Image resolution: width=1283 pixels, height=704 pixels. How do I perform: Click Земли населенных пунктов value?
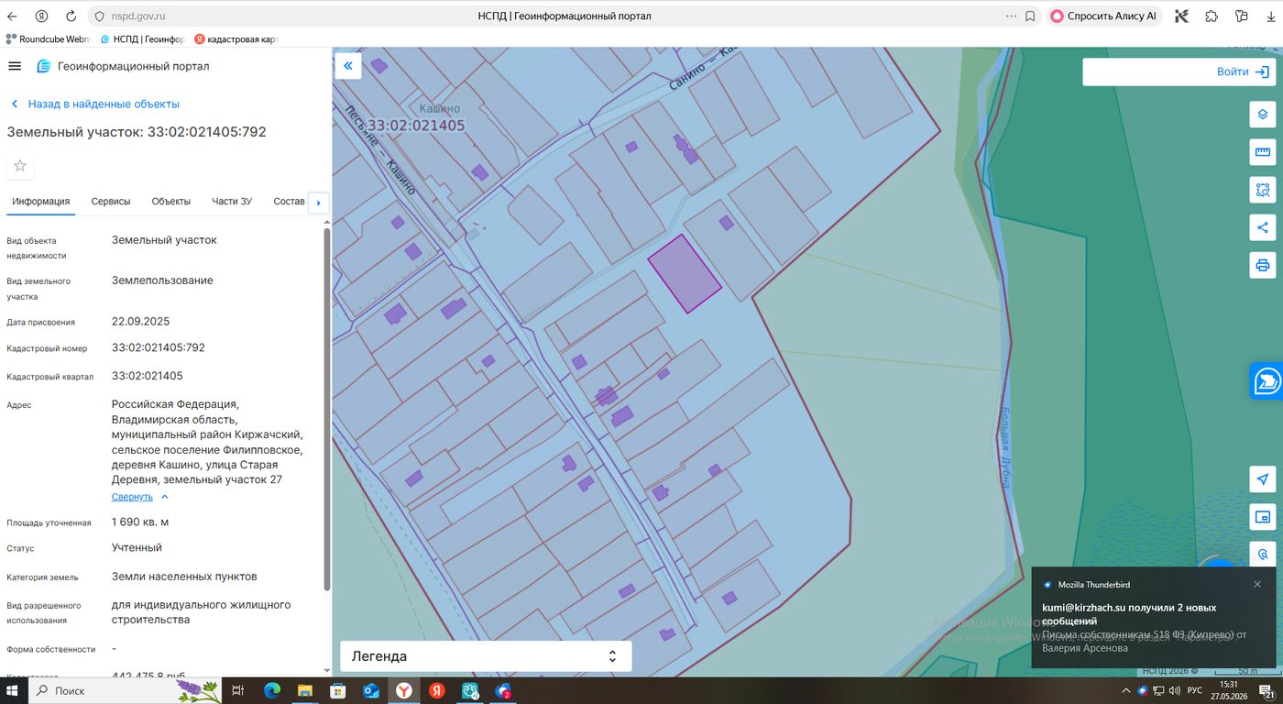coord(184,577)
